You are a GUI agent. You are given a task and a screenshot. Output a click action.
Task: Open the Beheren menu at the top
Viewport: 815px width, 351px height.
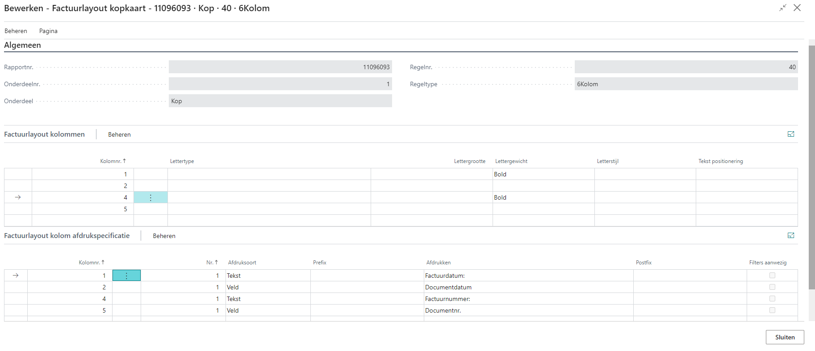tap(16, 31)
